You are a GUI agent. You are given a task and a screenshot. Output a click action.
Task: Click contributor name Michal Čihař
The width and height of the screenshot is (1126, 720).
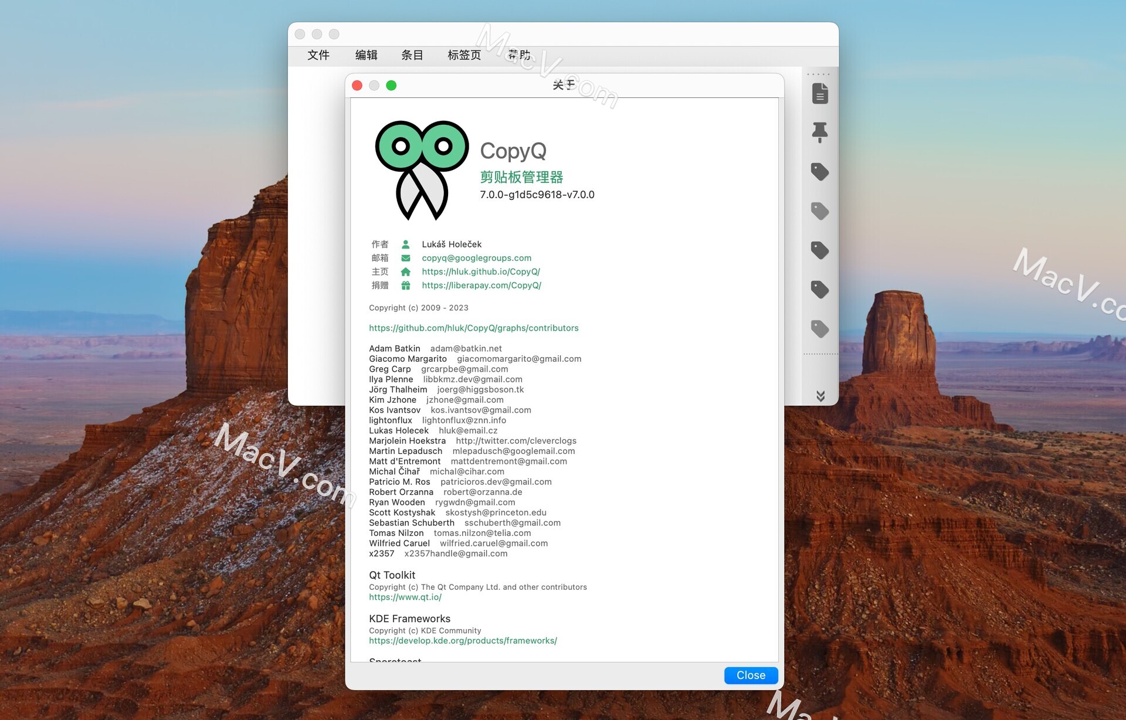click(x=395, y=472)
